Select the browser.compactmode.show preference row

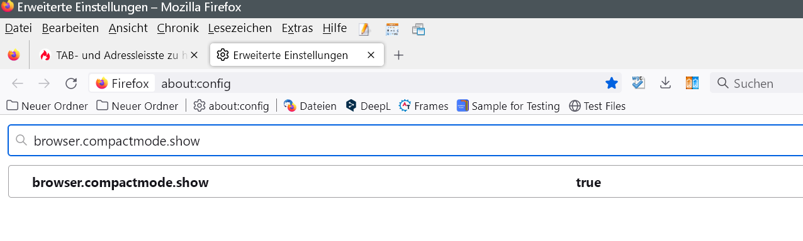(x=405, y=183)
